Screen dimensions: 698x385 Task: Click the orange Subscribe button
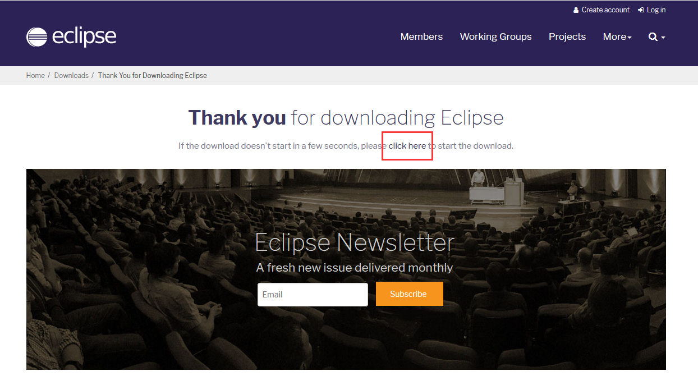(x=408, y=294)
